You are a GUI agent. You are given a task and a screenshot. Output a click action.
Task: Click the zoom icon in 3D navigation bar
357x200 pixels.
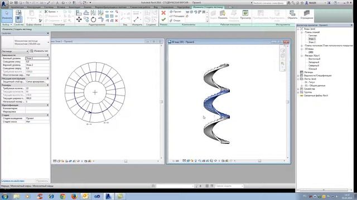283,63
